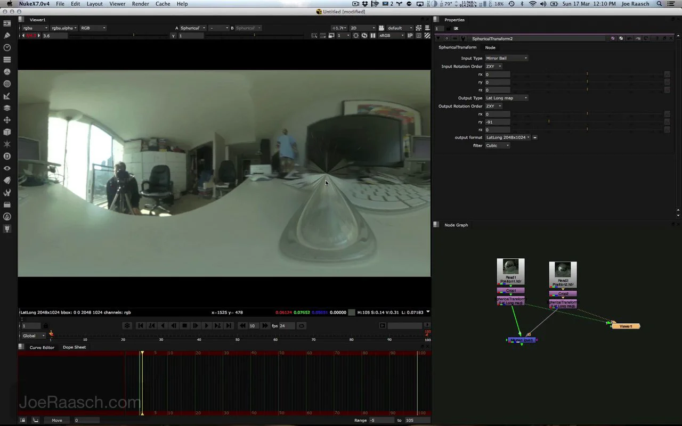The image size is (682, 426).
Task: Open the 3D nodes cube icon
Action: point(7,132)
